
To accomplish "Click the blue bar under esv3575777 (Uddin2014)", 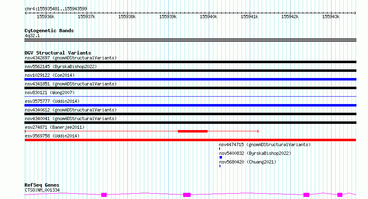I will [190, 105].
